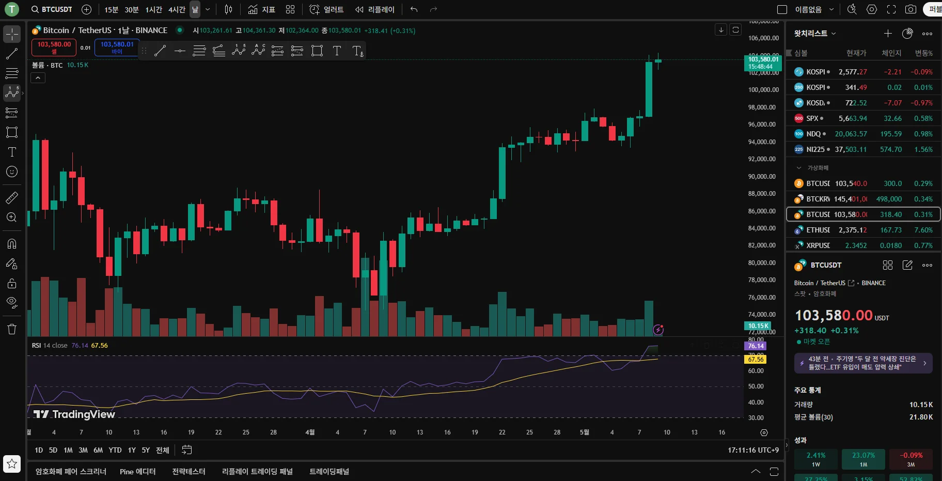Toggle lock all drawing tools
This screenshot has width=942, height=481.
coord(11,283)
